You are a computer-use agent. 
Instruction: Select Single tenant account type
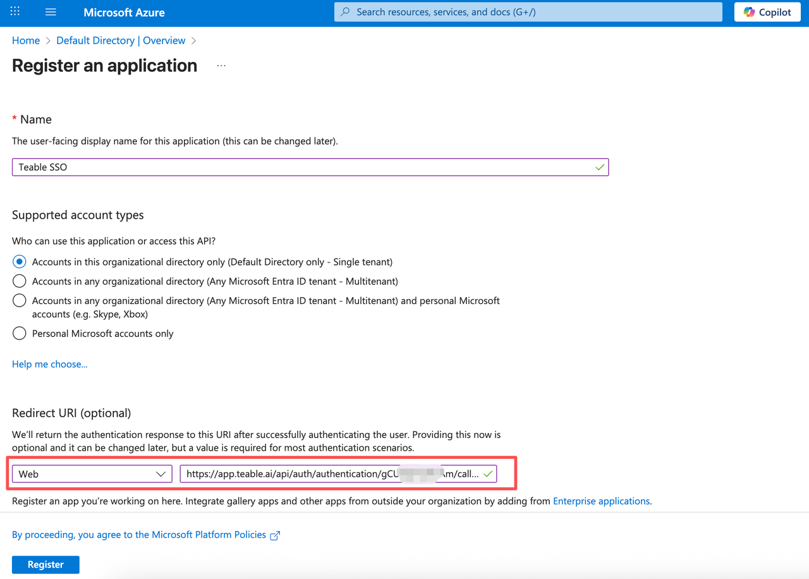[20, 262]
